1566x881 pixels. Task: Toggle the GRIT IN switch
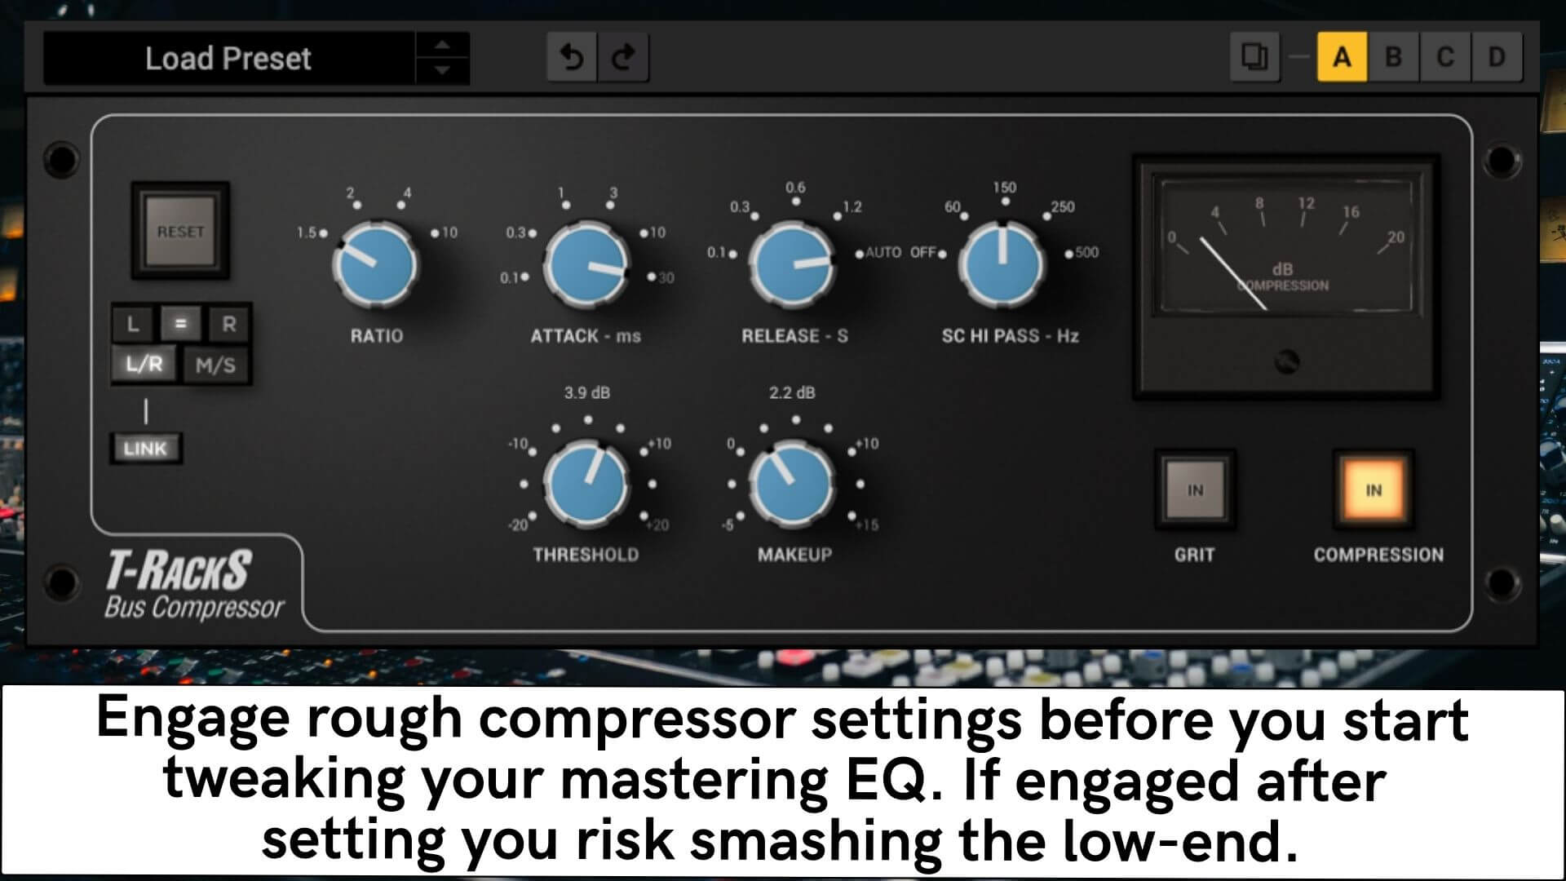coord(1195,490)
